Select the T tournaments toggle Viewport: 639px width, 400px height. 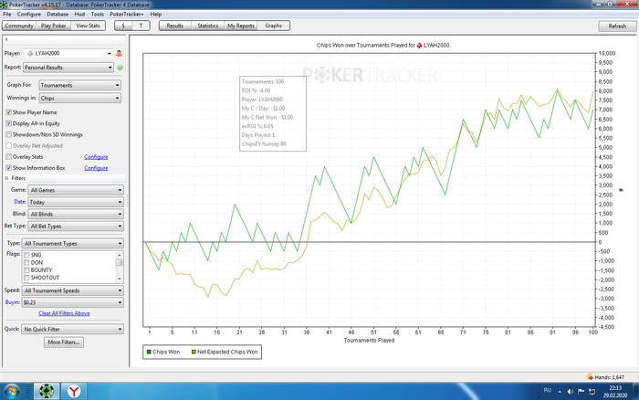click(141, 26)
